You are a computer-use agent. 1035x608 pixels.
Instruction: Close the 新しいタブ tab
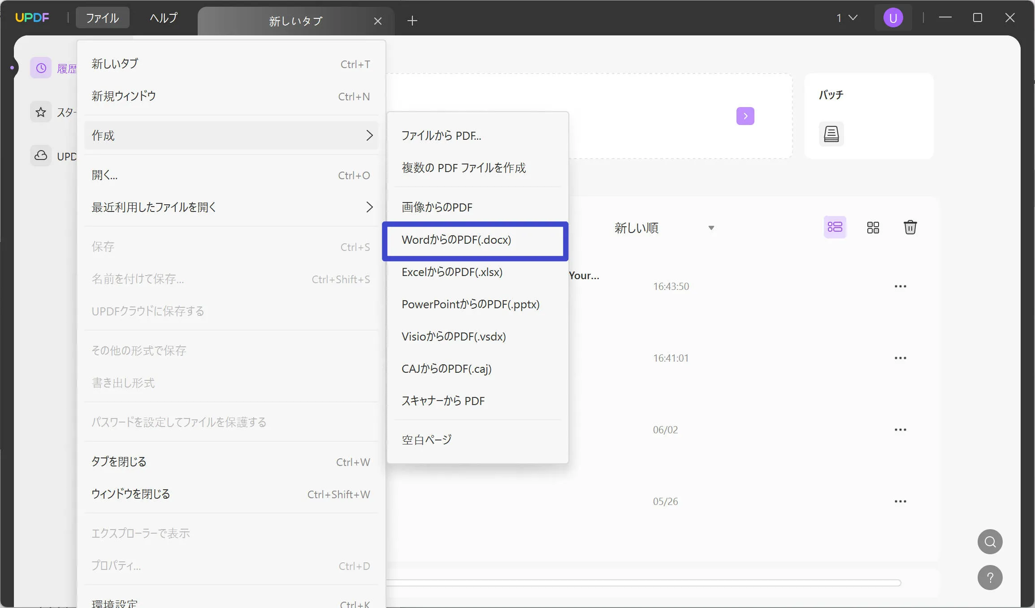(x=377, y=21)
